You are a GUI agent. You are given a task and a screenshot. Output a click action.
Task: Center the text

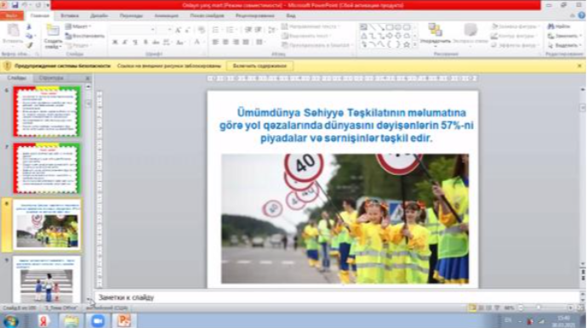(225, 42)
